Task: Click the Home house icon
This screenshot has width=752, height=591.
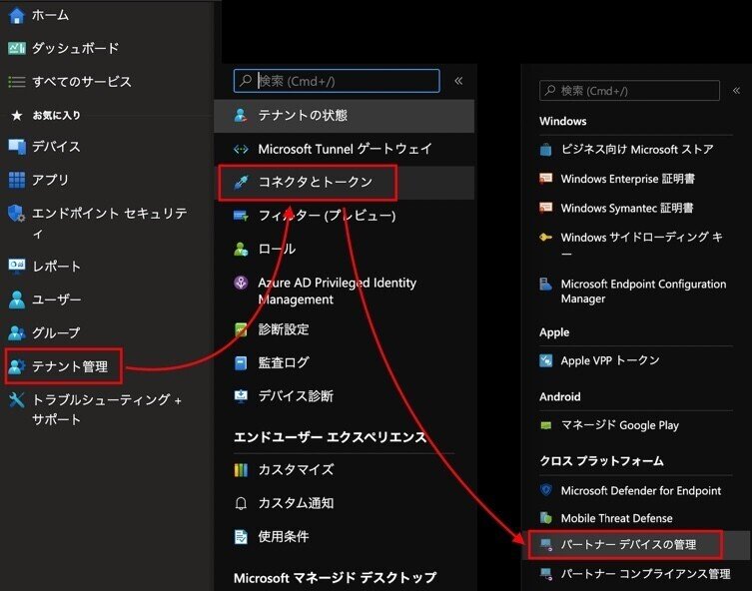Action: point(17,15)
